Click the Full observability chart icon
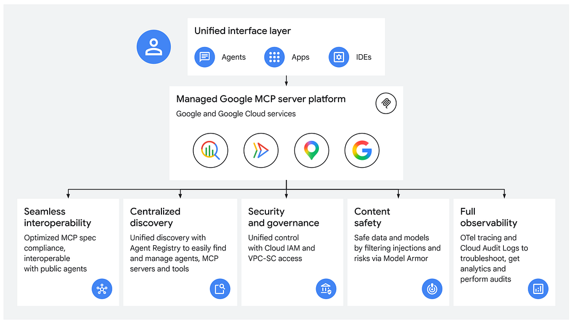The height and width of the screenshot is (323, 572). tap(538, 289)
